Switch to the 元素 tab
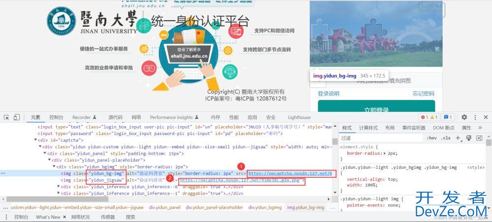 tap(35, 117)
